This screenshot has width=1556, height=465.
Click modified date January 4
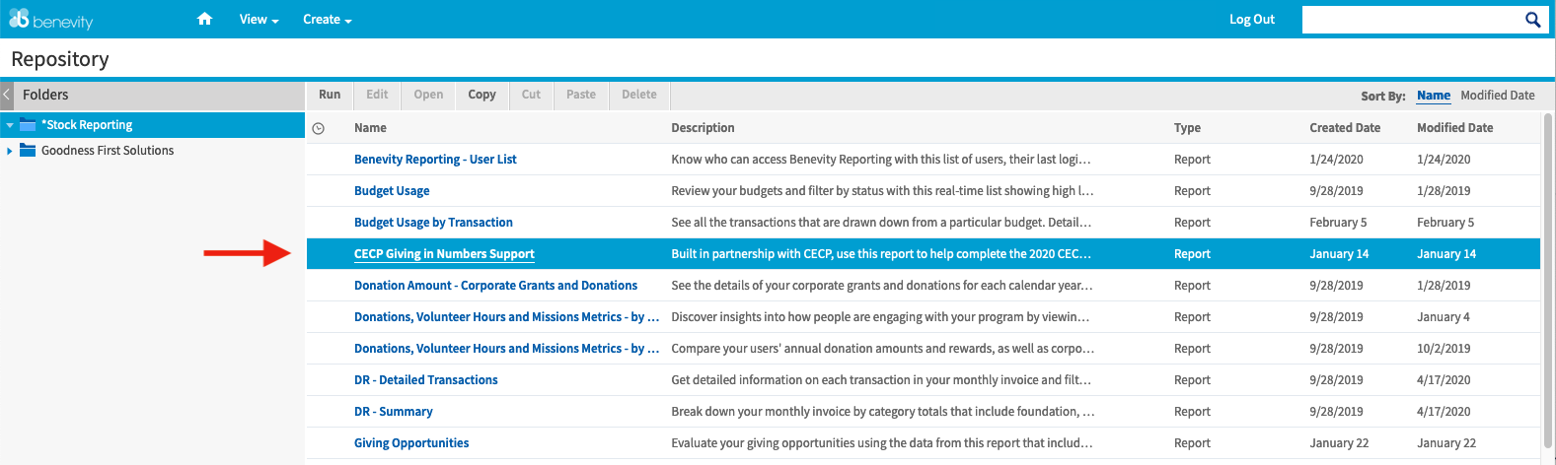[x=1444, y=317]
